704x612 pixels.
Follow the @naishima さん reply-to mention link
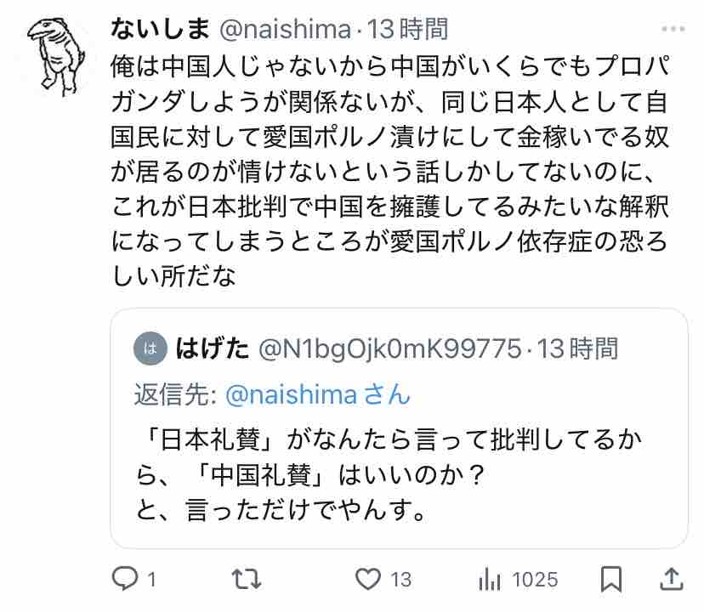(x=318, y=394)
